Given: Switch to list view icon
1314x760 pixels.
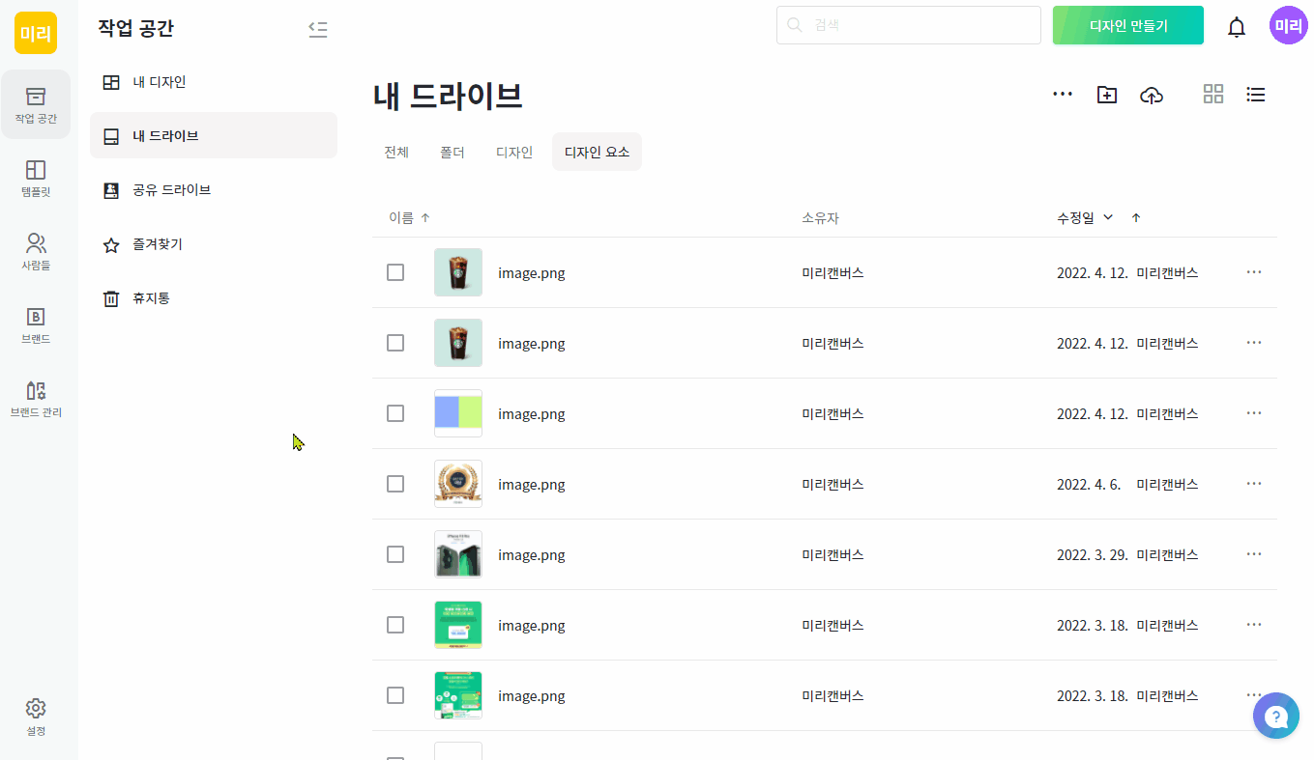Looking at the screenshot, I should (1256, 94).
